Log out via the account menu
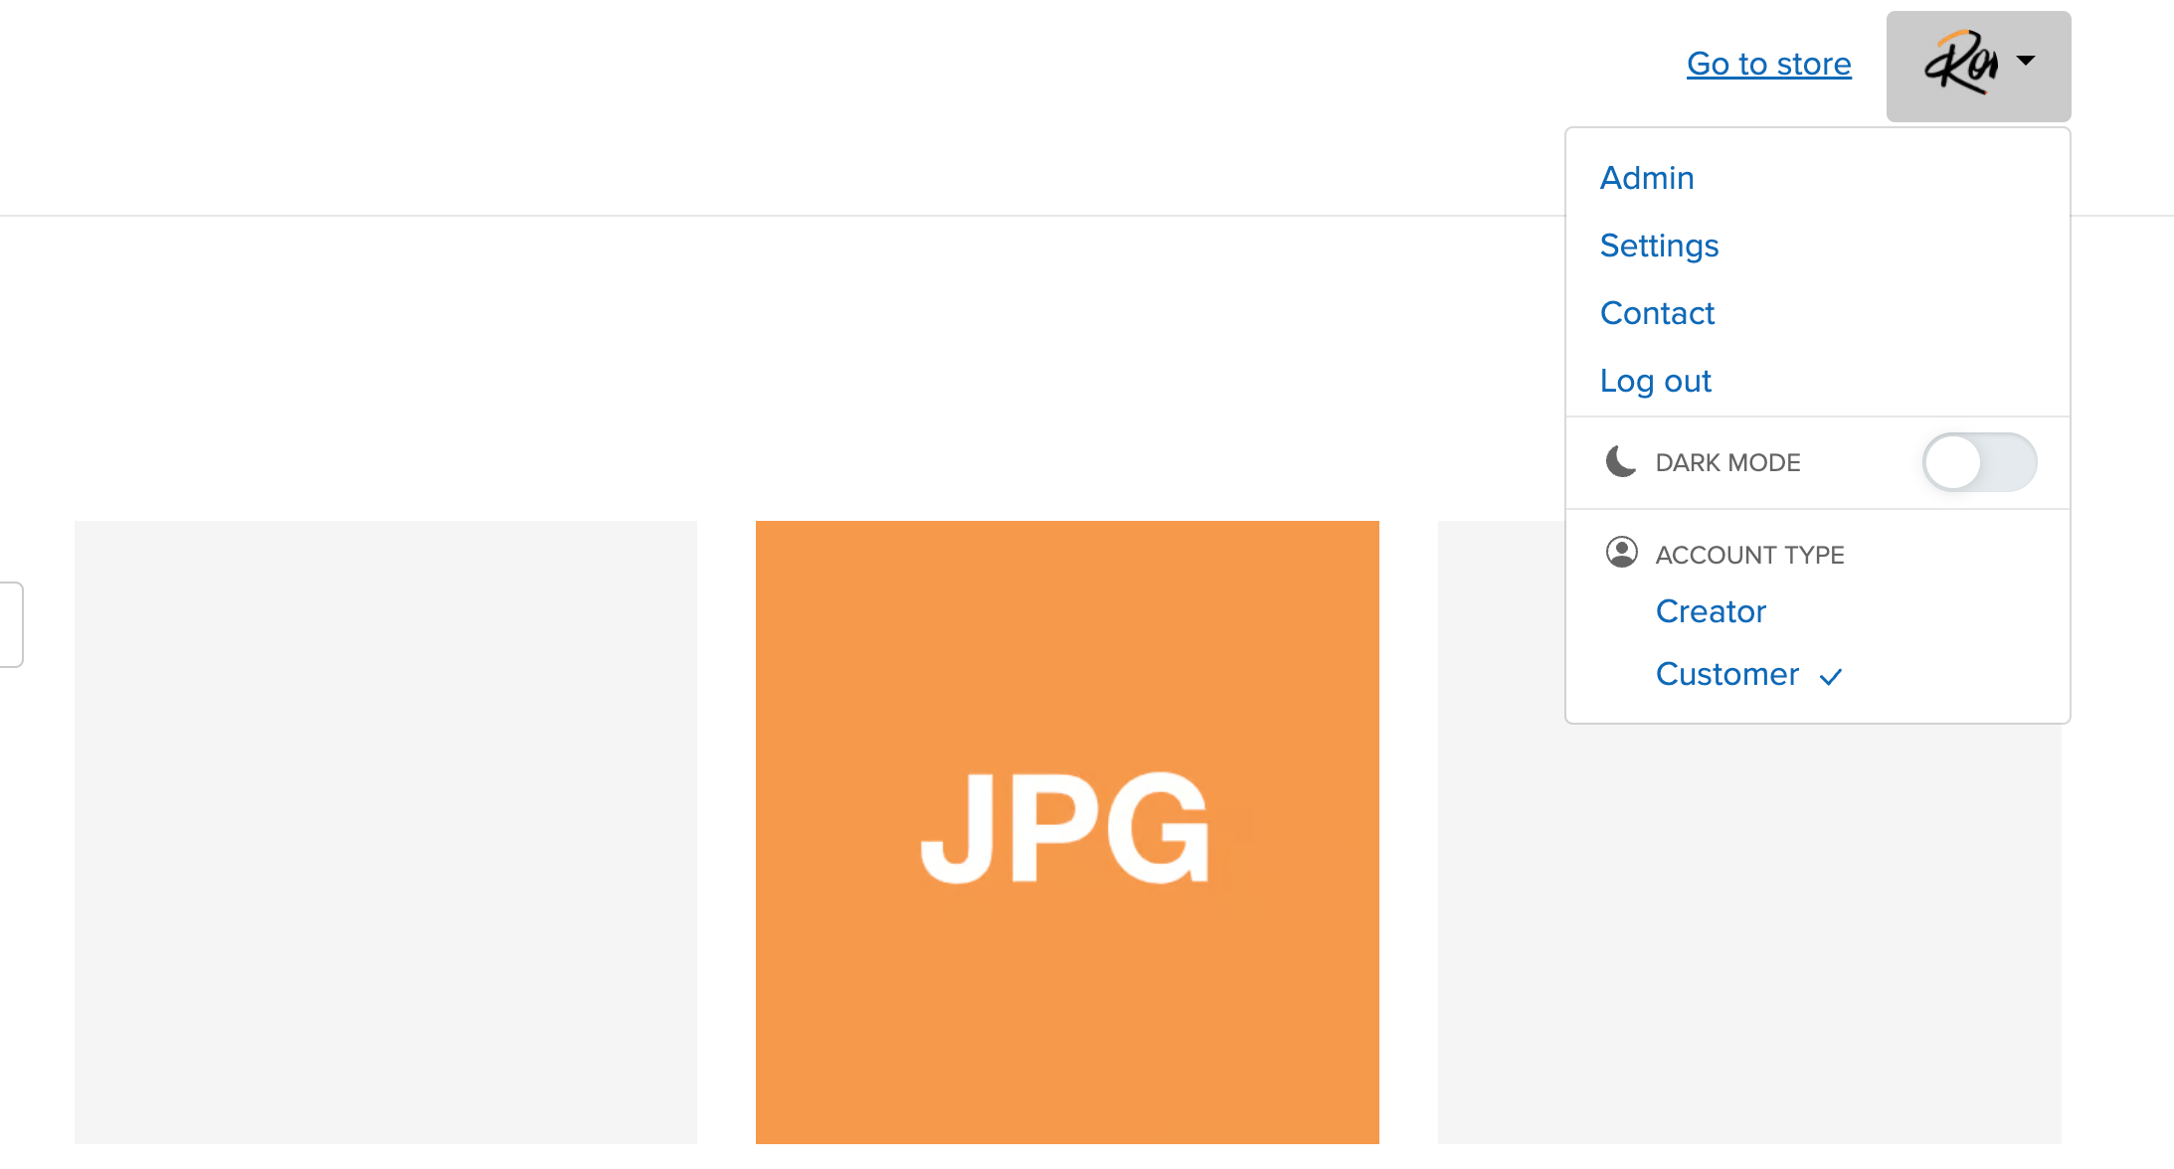 point(1655,381)
